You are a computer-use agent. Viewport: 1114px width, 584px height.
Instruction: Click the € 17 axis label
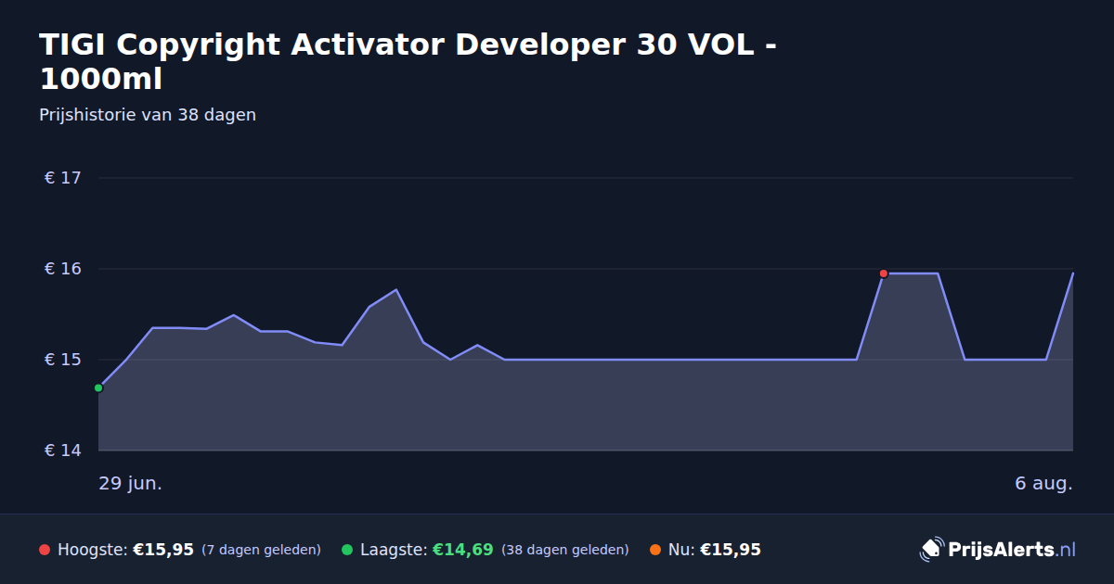(x=62, y=178)
